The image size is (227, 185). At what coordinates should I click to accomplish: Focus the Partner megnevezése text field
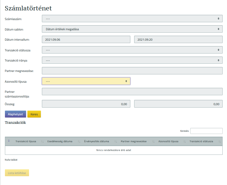132,71
